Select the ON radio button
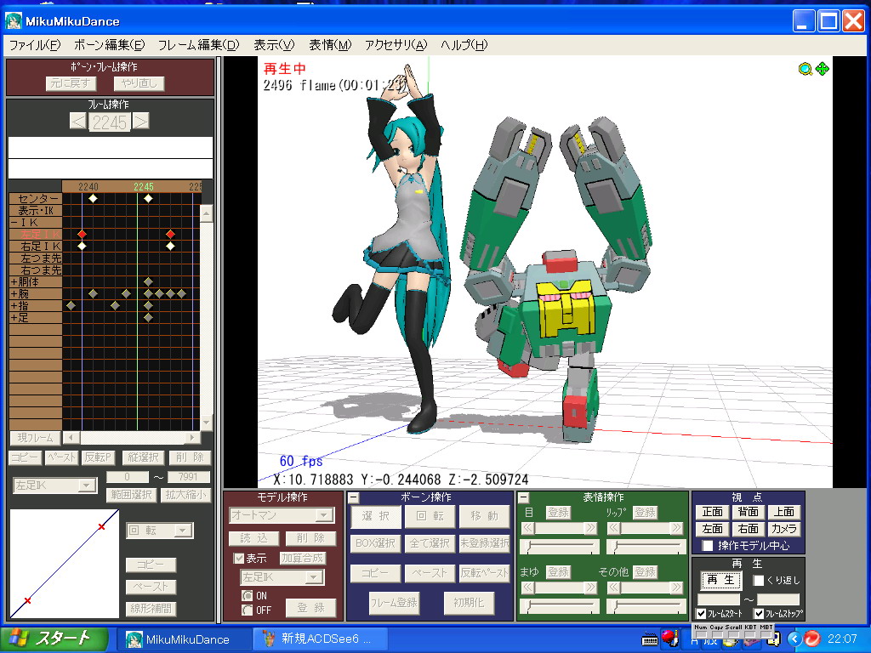The image size is (871, 653). (x=248, y=595)
